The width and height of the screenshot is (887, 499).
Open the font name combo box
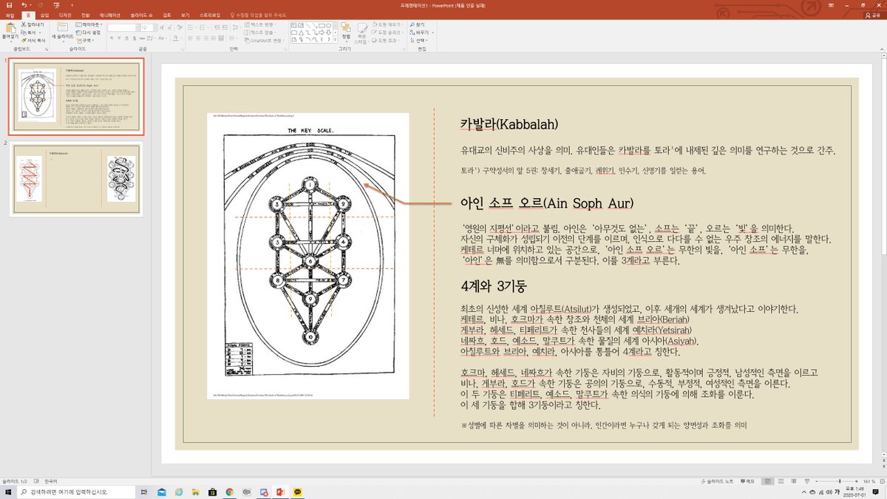click(x=123, y=27)
